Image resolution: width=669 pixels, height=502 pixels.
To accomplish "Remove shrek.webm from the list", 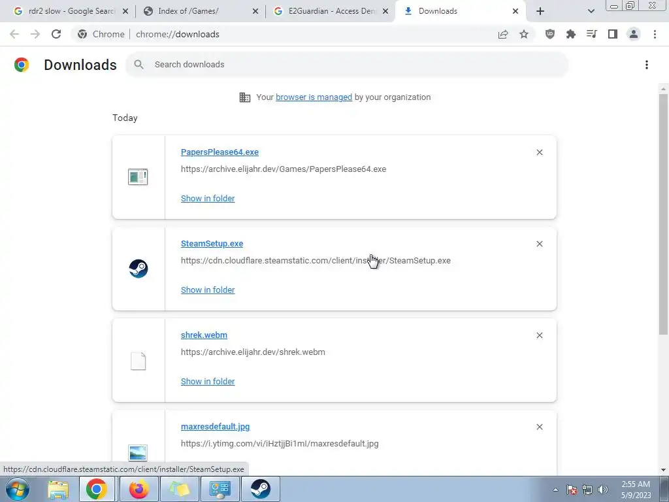I will tap(539, 335).
